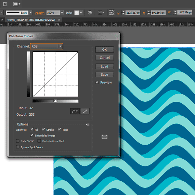Click the orange Y: position label
Screen dimensions: 195x195
tap(144, 13)
